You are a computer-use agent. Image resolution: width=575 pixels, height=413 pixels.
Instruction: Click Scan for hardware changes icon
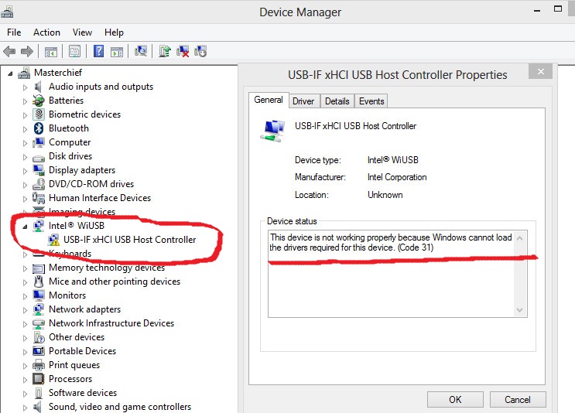[x=141, y=52]
